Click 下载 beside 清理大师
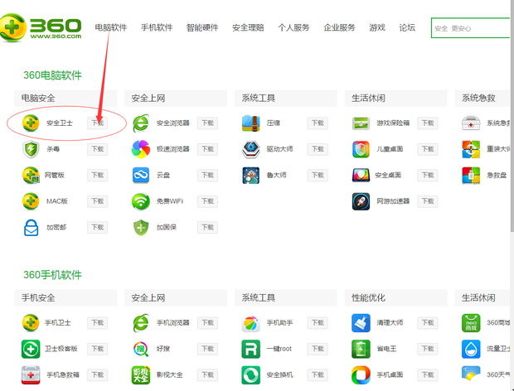The width and height of the screenshot is (514, 391). click(428, 322)
